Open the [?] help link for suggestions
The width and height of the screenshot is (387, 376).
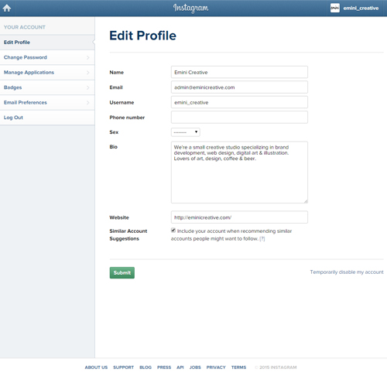coord(262,238)
